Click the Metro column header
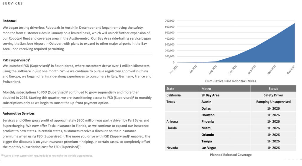302x166 pixels. point(206,89)
